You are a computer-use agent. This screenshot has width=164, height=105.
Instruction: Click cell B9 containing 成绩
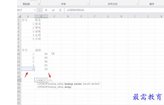click(41, 50)
